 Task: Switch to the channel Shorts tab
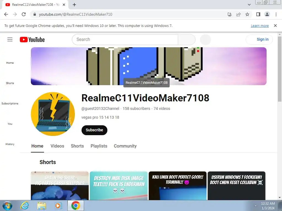pos(77,146)
